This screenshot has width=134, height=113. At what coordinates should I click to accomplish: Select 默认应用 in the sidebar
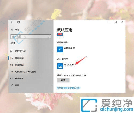pyautogui.click(x=19, y=58)
